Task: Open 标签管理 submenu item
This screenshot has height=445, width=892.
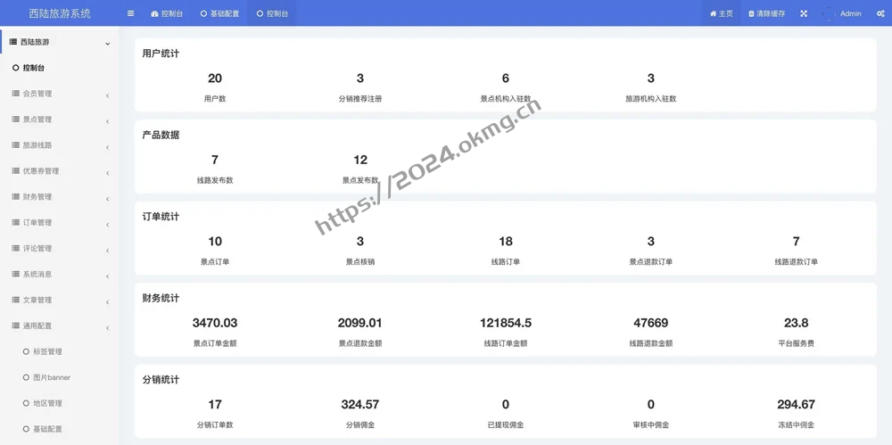Action: click(x=48, y=351)
